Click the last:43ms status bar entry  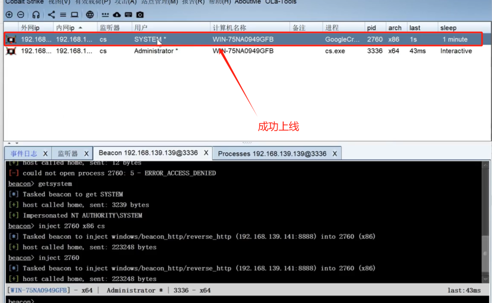(464, 291)
